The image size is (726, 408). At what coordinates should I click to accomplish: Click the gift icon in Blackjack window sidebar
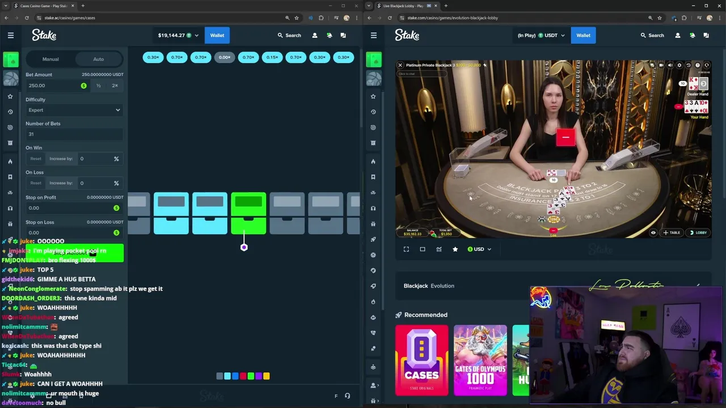pos(373,224)
